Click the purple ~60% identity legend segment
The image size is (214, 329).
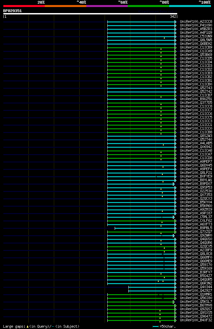click(x=107, y=6)
